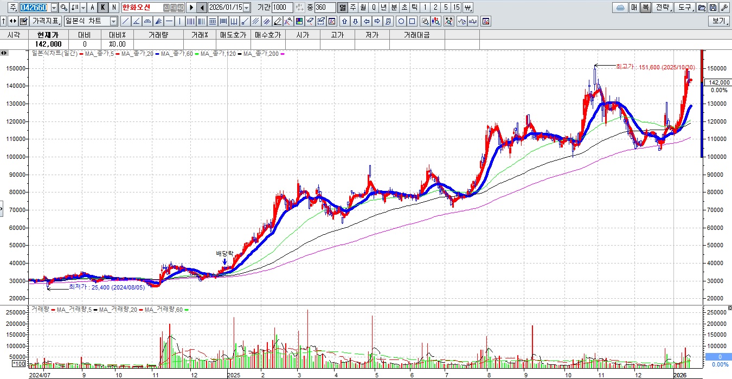Select the 1 period preset button
The image size is (732, 379).
pyautogui.click(x=425, y=8)
